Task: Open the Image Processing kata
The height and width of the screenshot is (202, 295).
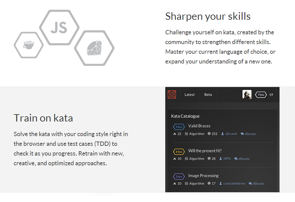Action: pyautogui.click(x=203, y=176)
